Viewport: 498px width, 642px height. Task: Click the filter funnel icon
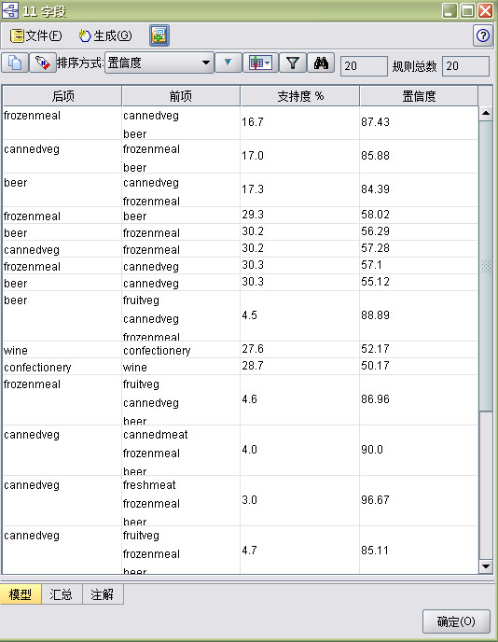[293, 63]
